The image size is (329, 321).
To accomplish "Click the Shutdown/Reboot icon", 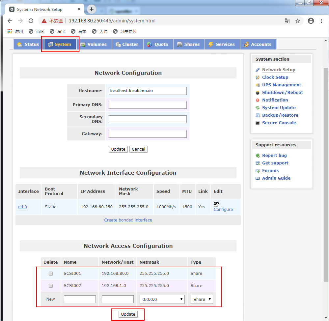I will coord(258,92).
